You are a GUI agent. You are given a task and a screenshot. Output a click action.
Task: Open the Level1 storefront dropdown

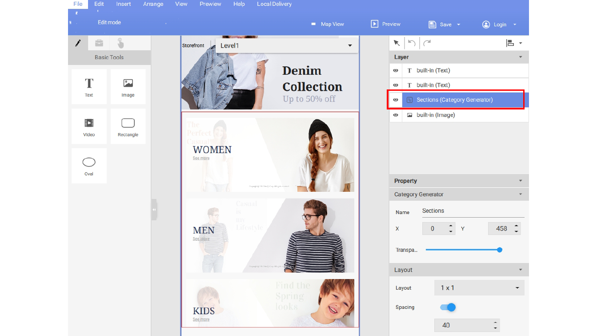coord(286,46)
